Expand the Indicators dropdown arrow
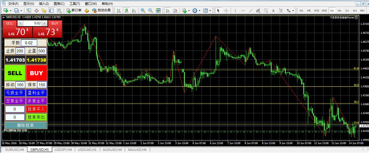Image resolution: width=369 pixels, height=153 pixels. pyautogui.click(x=189, y=11)
